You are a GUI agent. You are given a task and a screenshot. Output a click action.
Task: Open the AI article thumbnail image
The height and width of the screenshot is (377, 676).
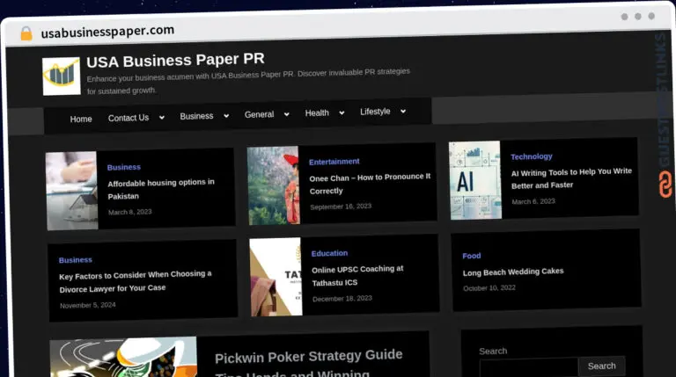[x=475, y=180]
